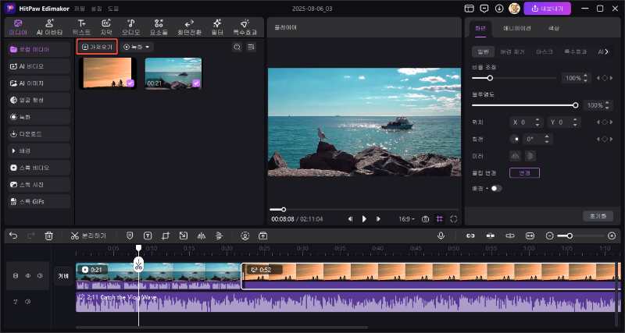This screenshot has height=333, width=625.
Task: Record a voiceover with the microphone icon
Action: [441, 236]
